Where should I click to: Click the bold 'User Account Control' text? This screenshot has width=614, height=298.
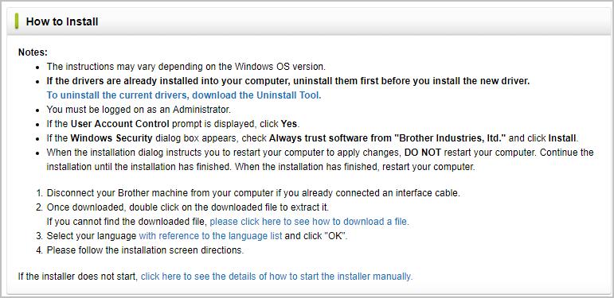click(x=119, y=124)
